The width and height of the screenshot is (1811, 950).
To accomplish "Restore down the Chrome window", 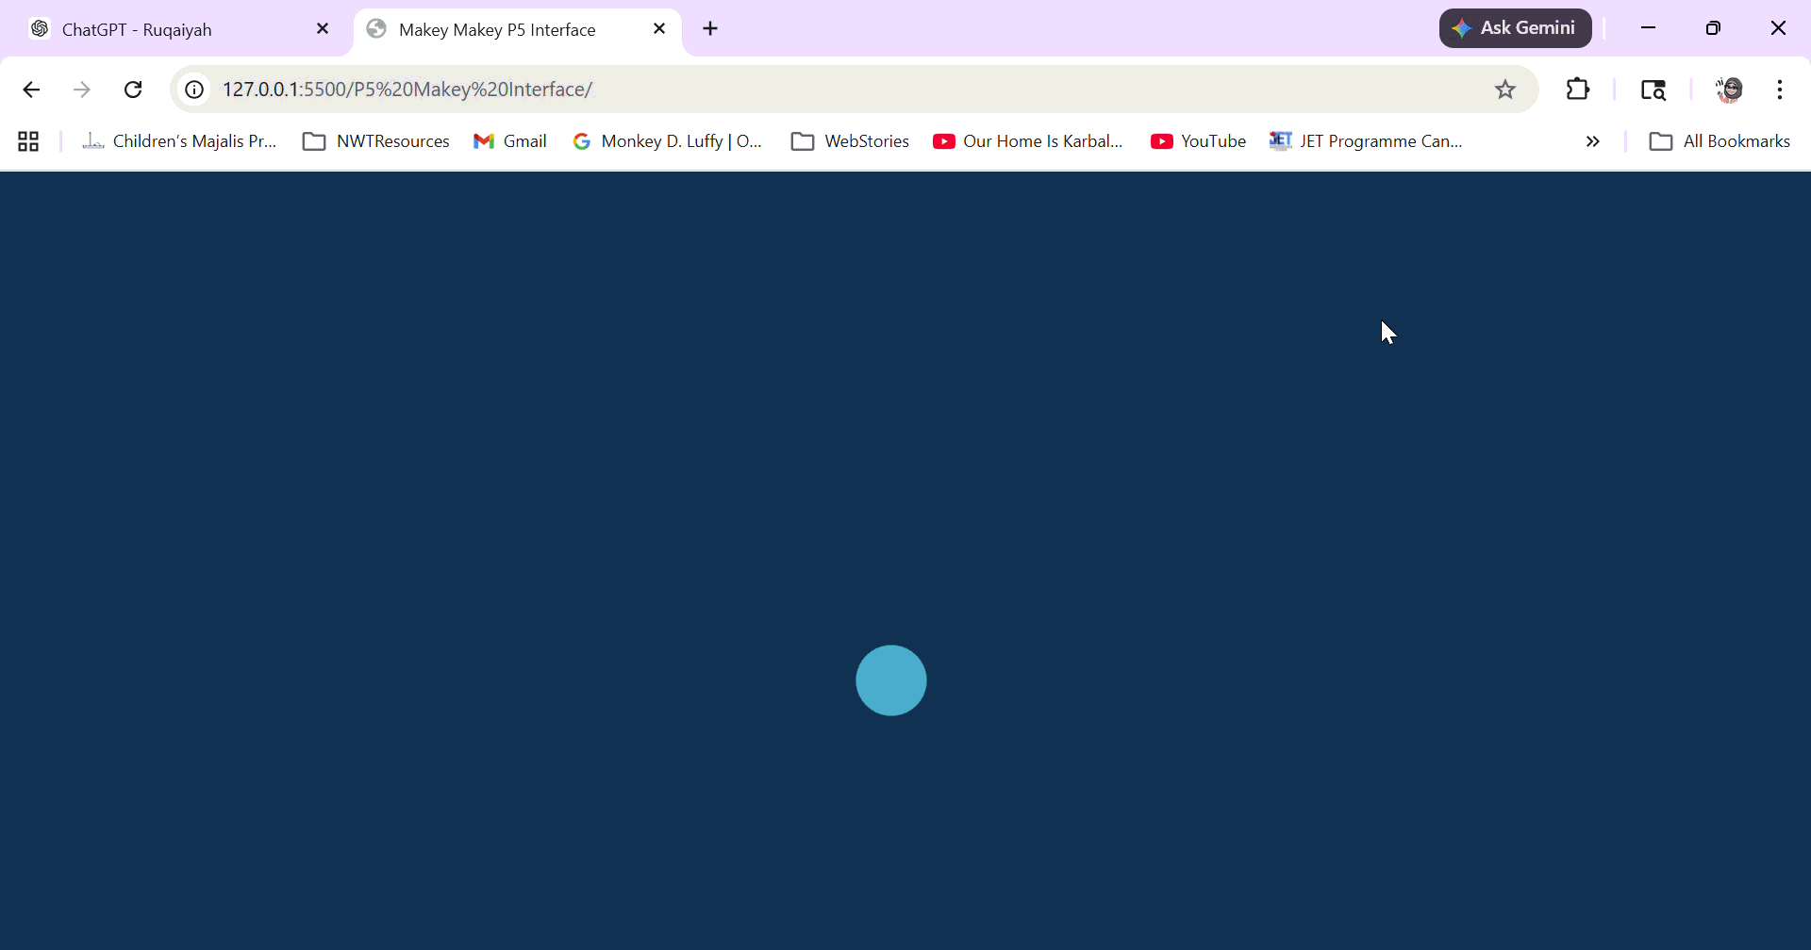I will click(x=1714, y=28).
